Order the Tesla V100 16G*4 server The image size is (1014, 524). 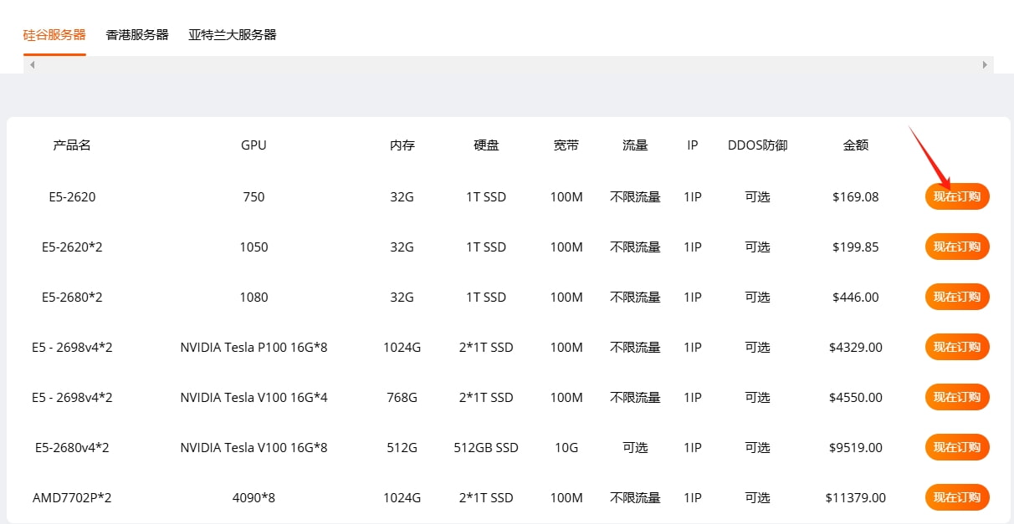pos(957,398)
